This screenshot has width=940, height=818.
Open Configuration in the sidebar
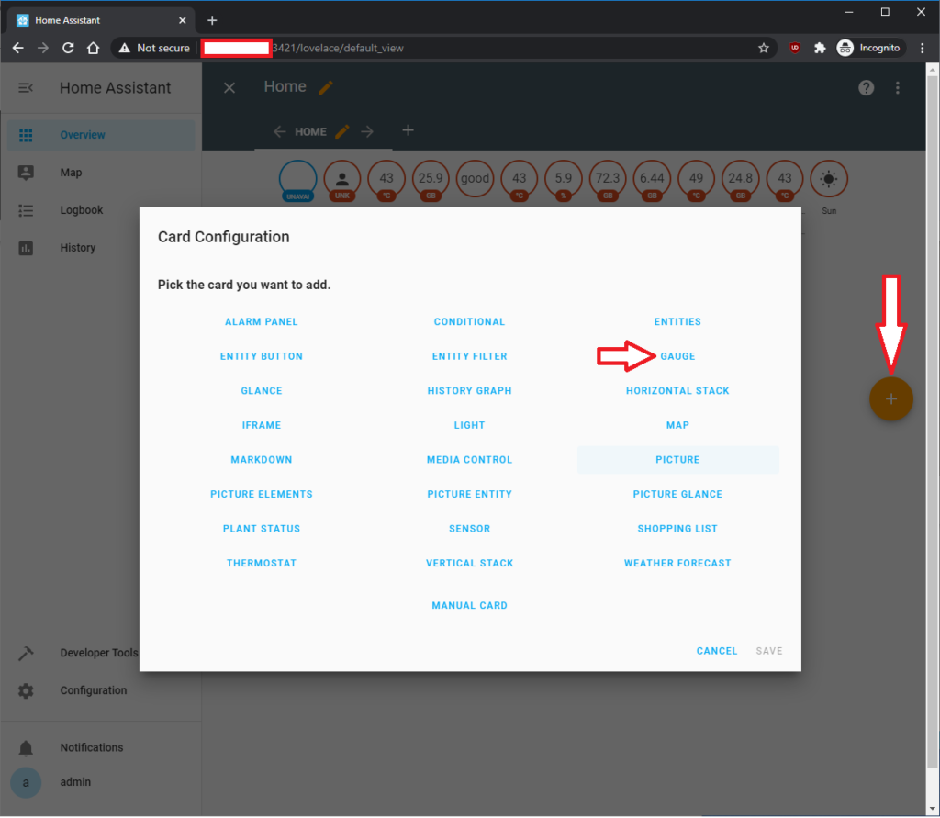coord(101,691)
